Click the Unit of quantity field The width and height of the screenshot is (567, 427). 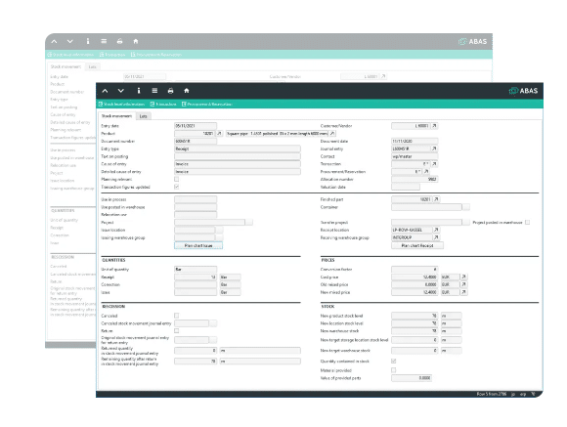click(196, 269)
